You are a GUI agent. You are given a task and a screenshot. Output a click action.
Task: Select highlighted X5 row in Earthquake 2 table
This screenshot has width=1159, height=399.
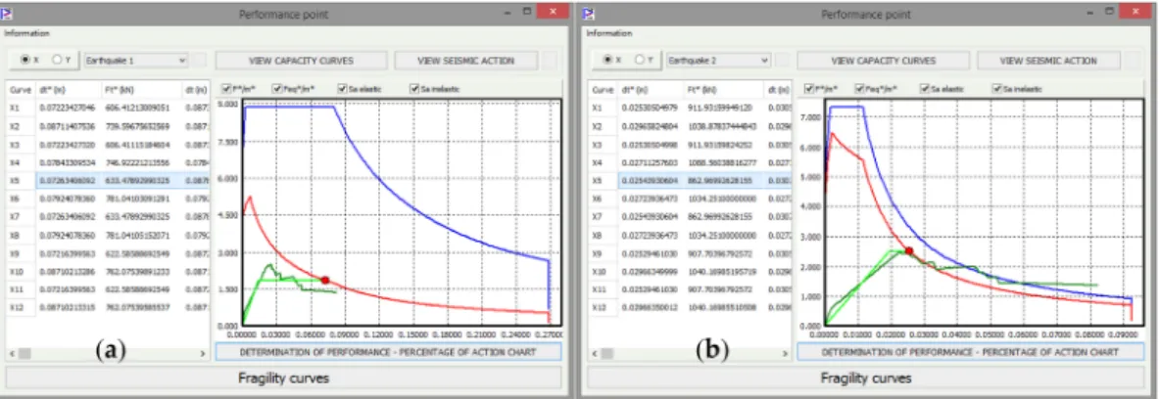pyautogui.click(x=691, y=181)
